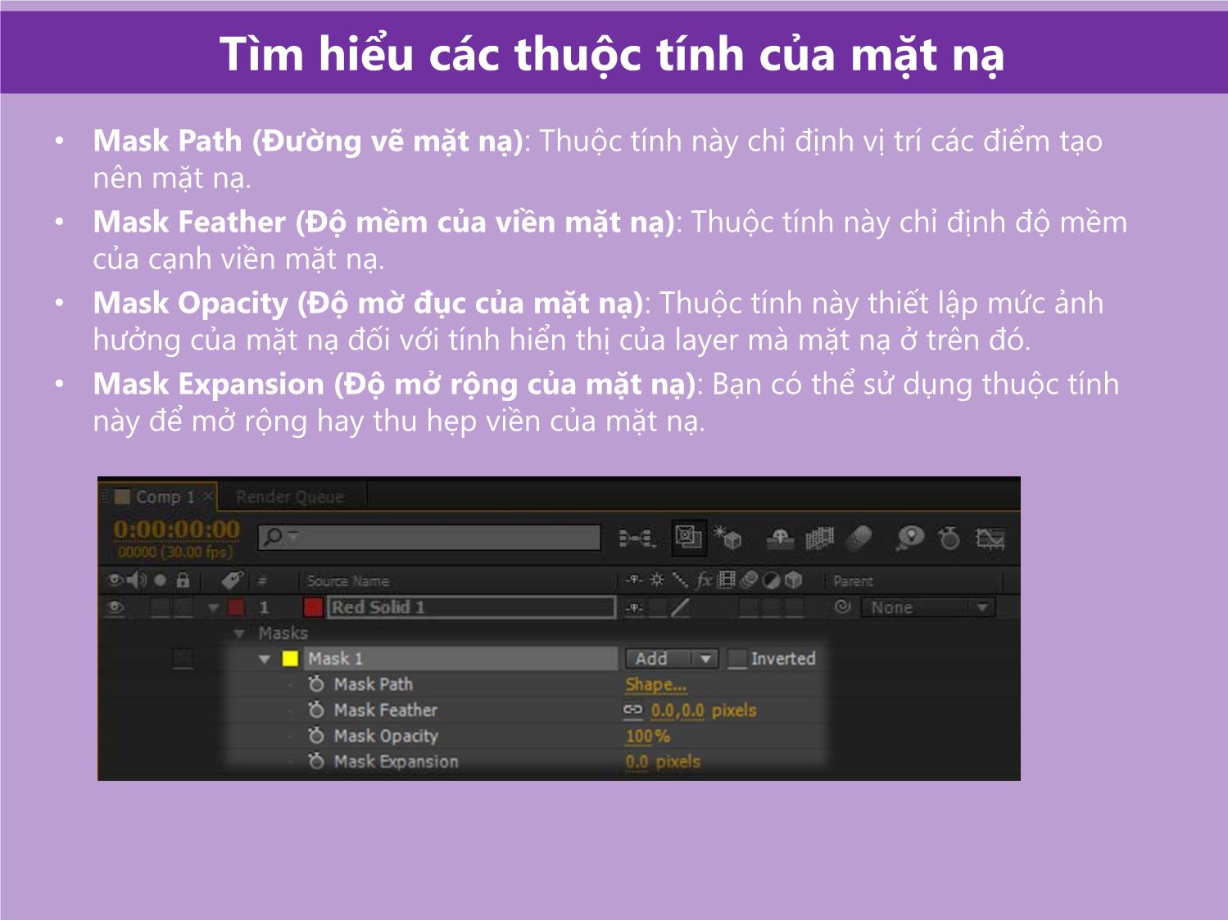Select the Mask Feather property name

pyautogui.click(x=386, y=710)
